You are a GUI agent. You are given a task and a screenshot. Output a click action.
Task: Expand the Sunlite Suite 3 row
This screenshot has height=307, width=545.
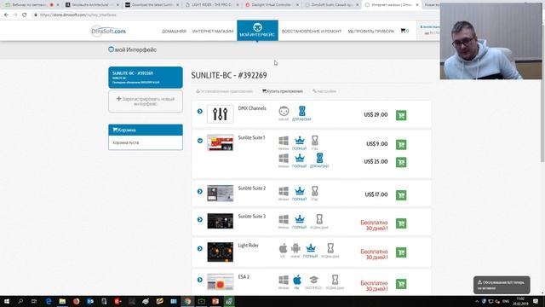point(200,220)
